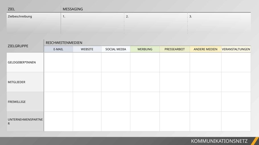Viewport: 259px width, 145px height.
Task: Click the MITGLIEDER ANDERE MEDIEN cell
Action: [x=205, y=82]
